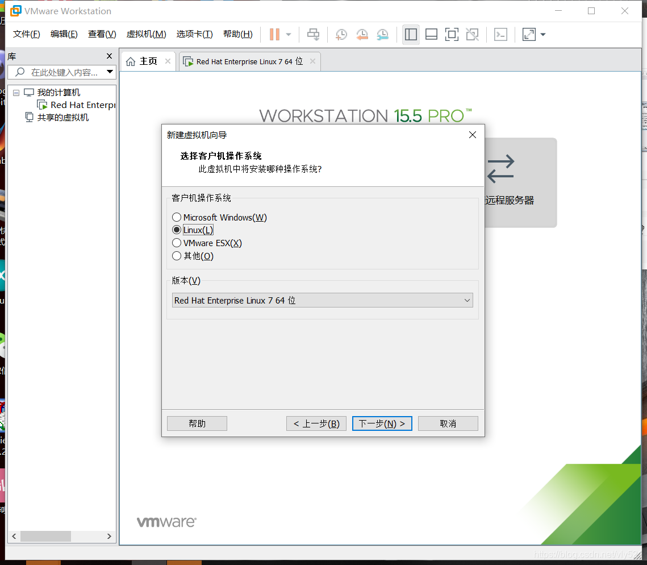Open the 文件(F) menu
647x565 pixels.
point(26,34)
